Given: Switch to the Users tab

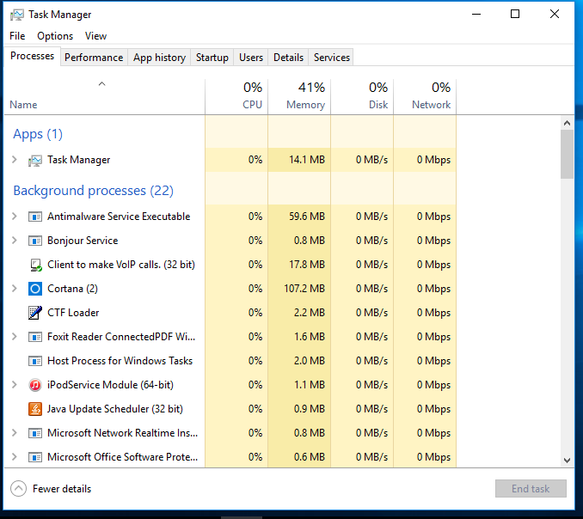Looking at the screenshot, I should (251, 58).
